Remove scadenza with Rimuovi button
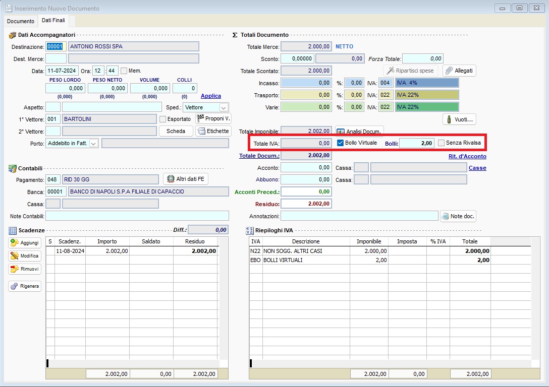Image resolution: width=549 pixels, height=387 pixels. point(24,269)
